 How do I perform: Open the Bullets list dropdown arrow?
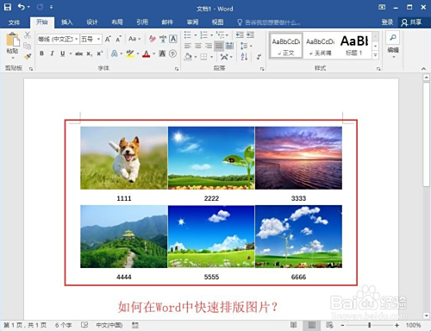pos(196,35)
